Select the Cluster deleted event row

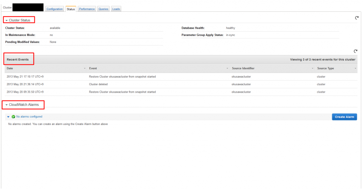pyautogui.click(x=181, y=84)
